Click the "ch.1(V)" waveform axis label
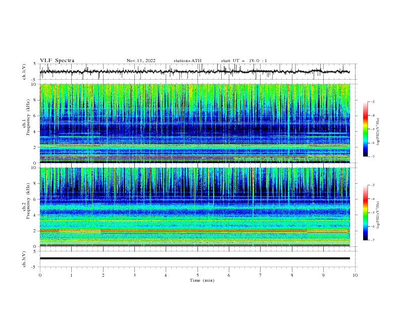 pos(24,72)
